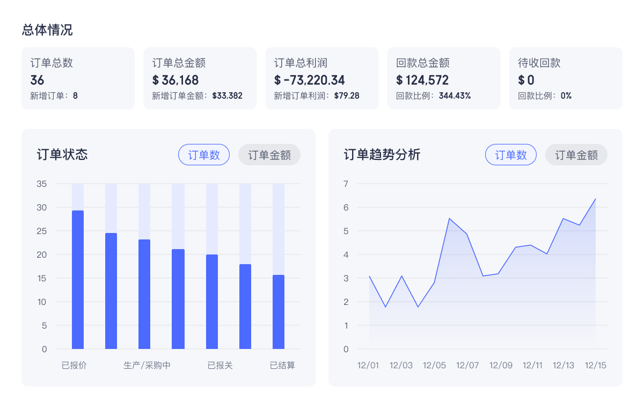The height and width of the screenshot is (408, 644).
Task: Select the peak point near 12/15
Action: click(597, 199)
